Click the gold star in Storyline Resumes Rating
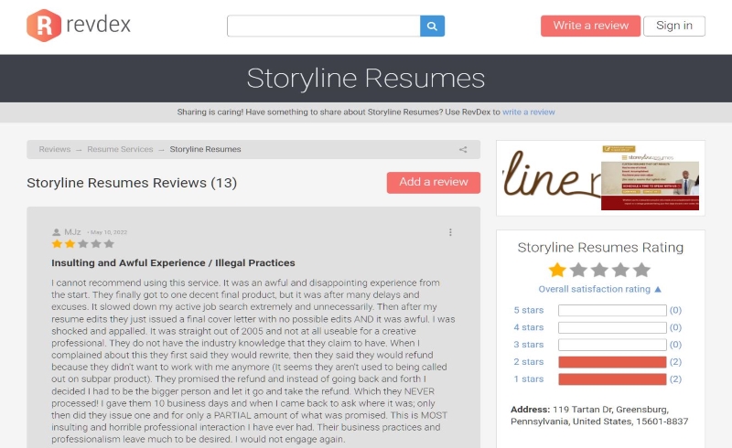Image resolution: width=732 pixels, height=448 pixels. (x=557, y=270)
